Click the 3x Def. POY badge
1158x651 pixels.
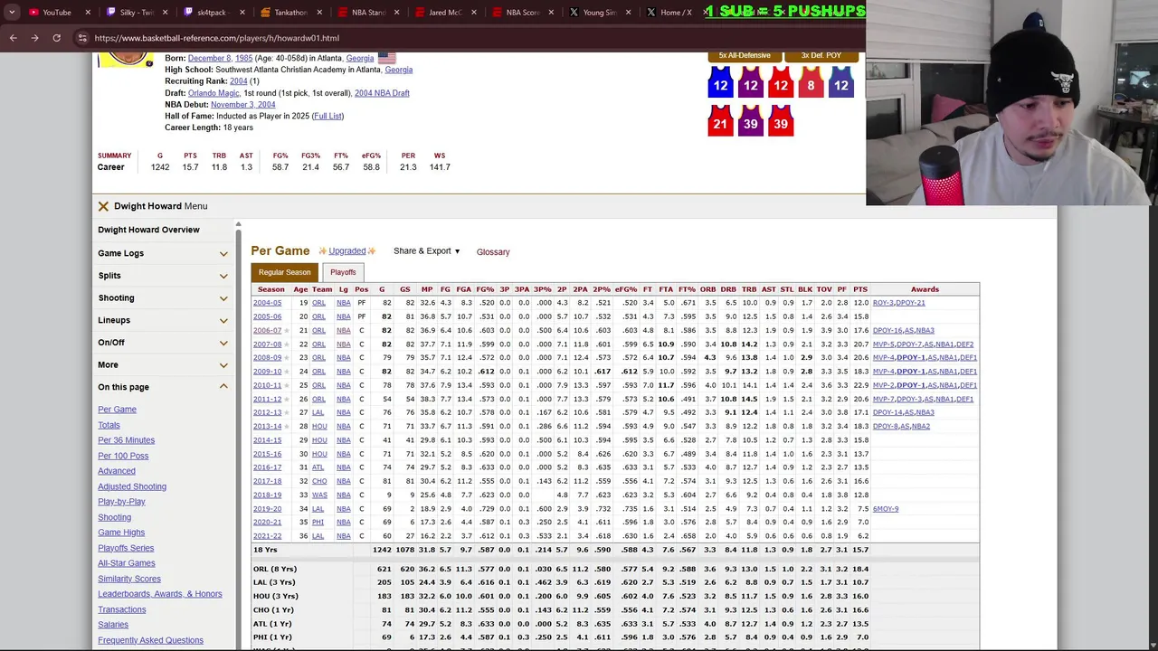[821, 55]
